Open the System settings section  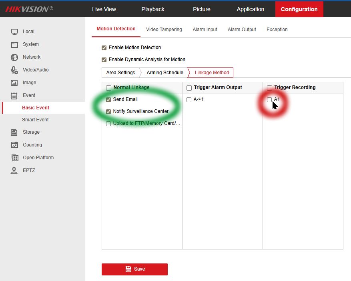point(31,44)
